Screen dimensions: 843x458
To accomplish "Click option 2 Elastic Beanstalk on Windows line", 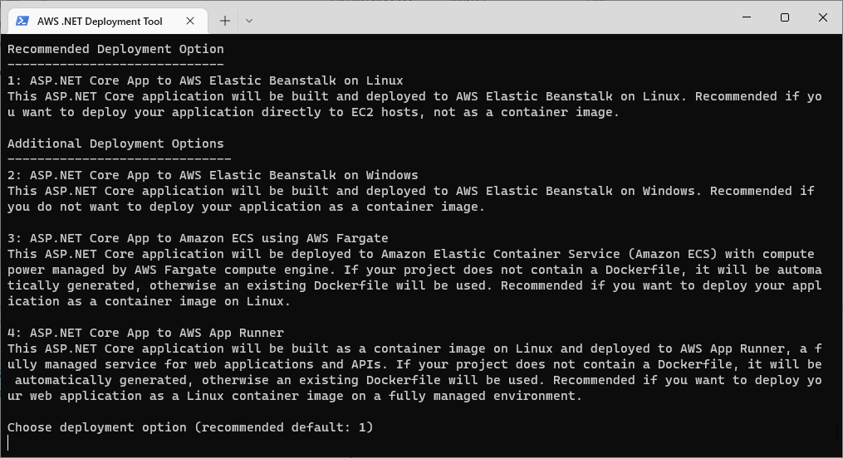I will pos(213,175).
